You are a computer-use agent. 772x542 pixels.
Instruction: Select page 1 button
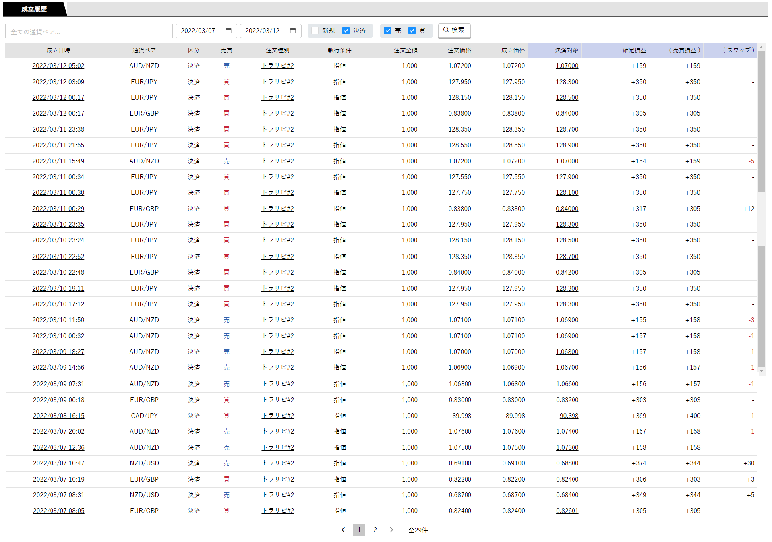point(359,530)
